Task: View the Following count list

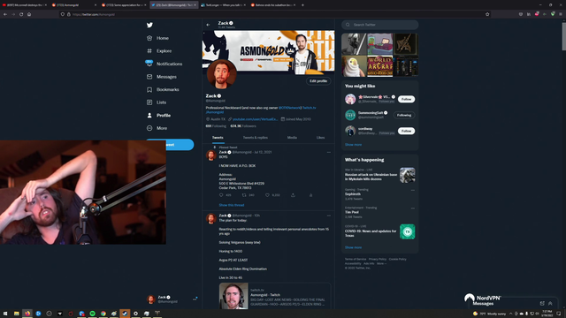Action: pyautogui.click(x=216, y=126)
